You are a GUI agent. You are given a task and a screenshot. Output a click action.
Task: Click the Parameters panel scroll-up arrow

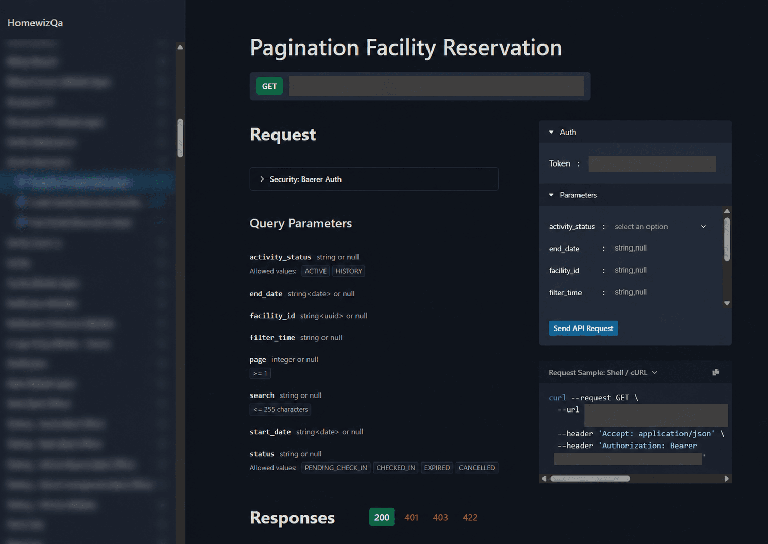(x=727, y=211)
